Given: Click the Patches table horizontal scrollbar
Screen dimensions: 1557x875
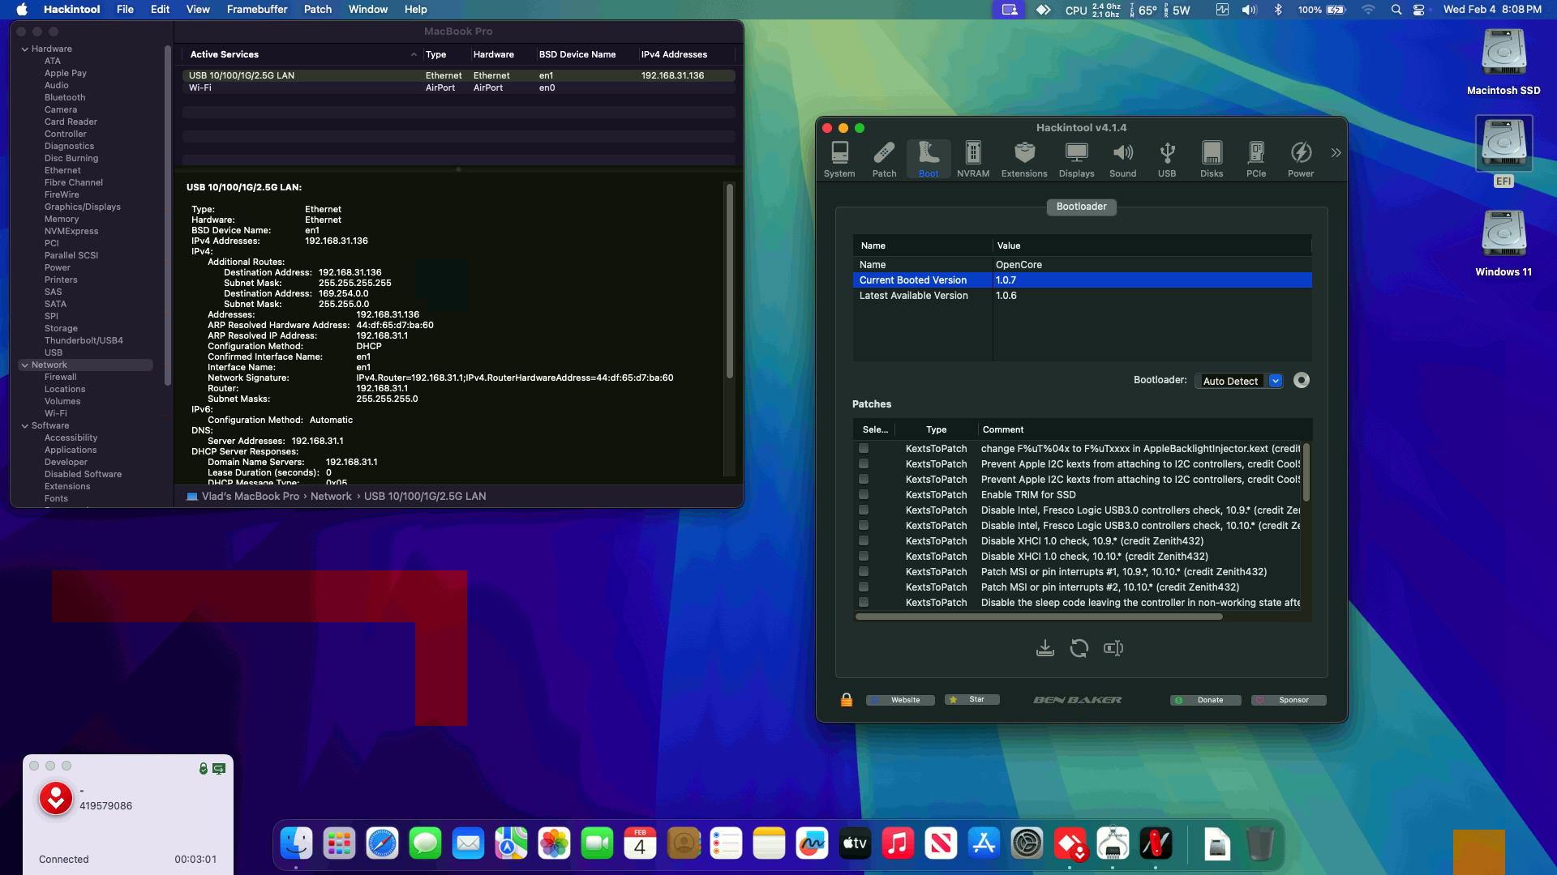Looking at the screenshot, I should (x=1039, y=617).
